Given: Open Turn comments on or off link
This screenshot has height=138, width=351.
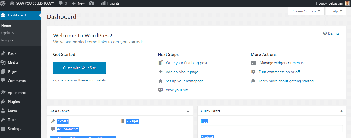Looking at the screenshot, I should click(279, 72).
